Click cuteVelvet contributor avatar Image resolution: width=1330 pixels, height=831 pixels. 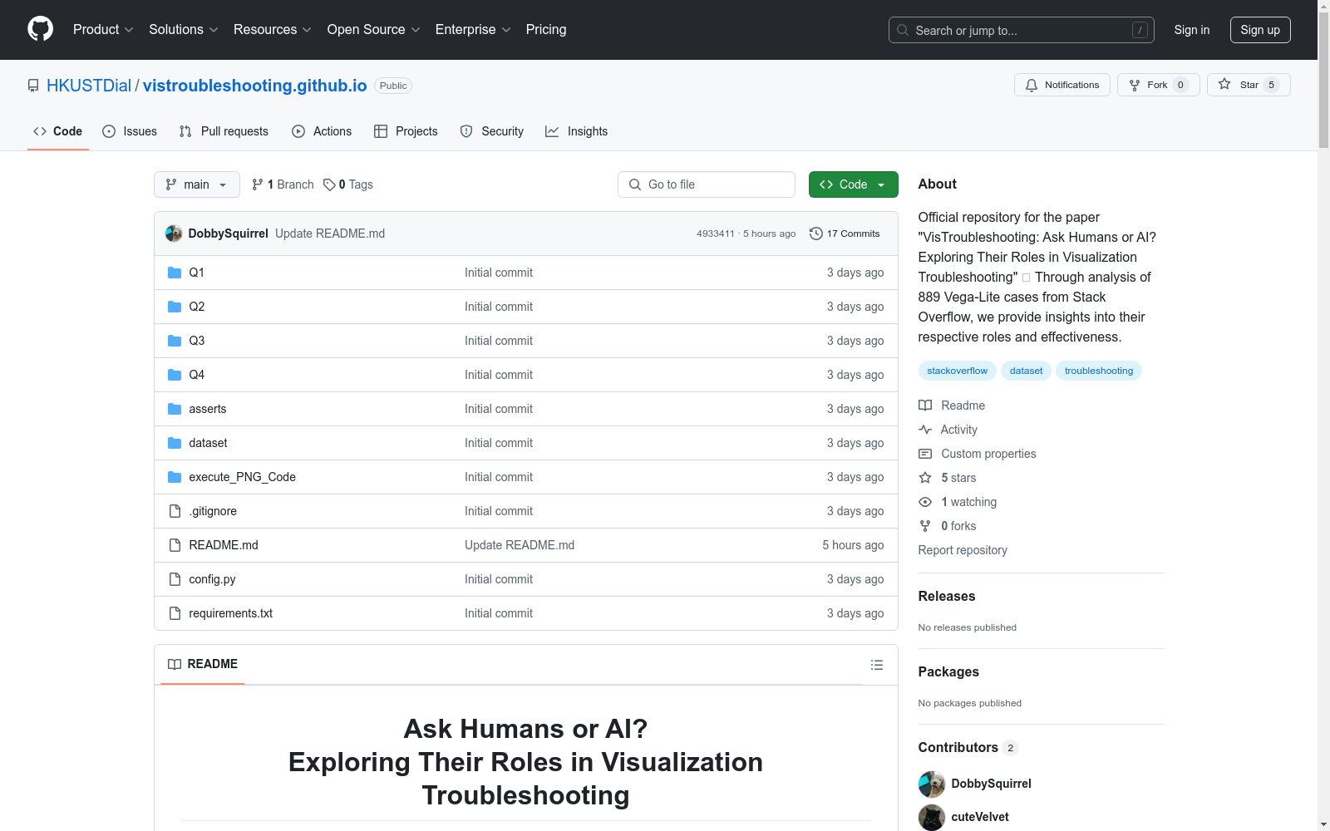click(932, 817)
